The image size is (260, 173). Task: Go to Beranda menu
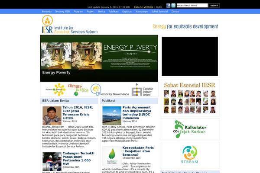pos(47,11)
